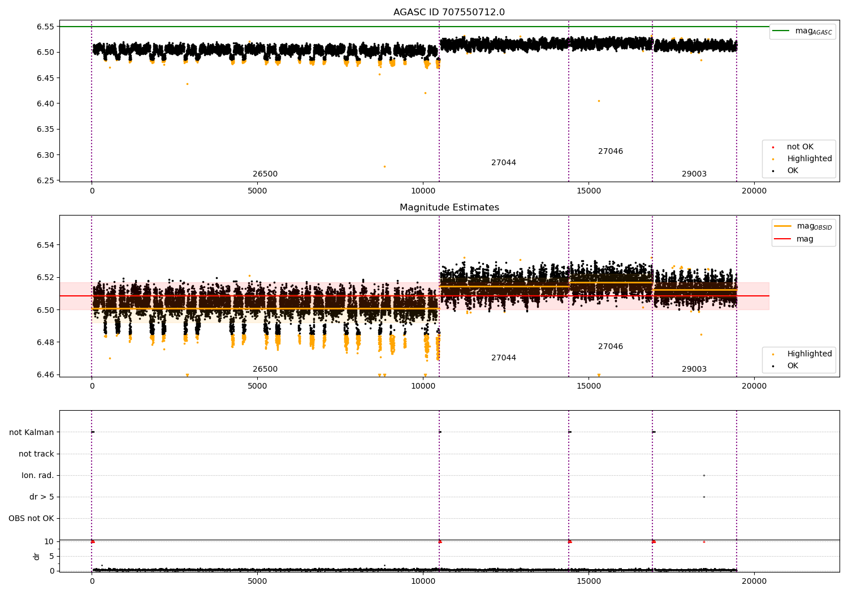
Task: Click the orange mag OBSID legend entry
Action: point(803,226)
